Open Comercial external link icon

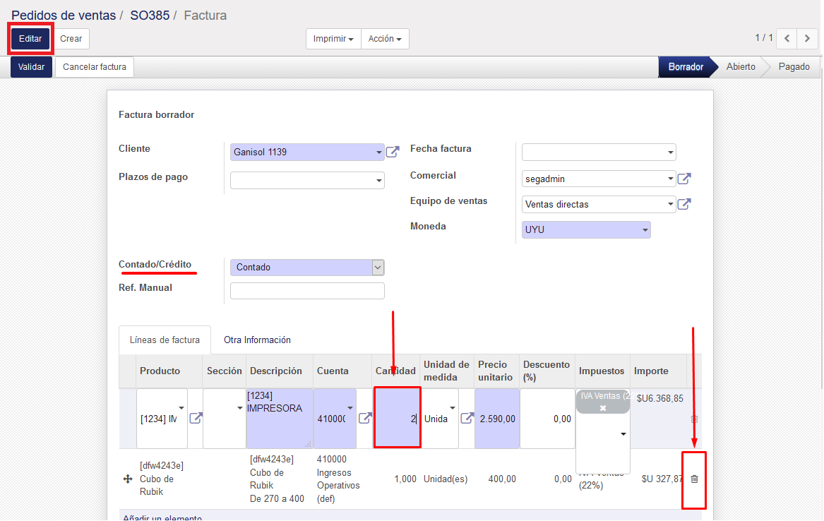pos(683,179)
